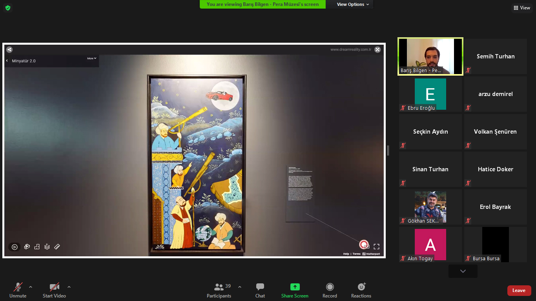The image size is (536, 301).
Task: Expand audio options caret next to Unmute
Action: (x=31, y=287)
